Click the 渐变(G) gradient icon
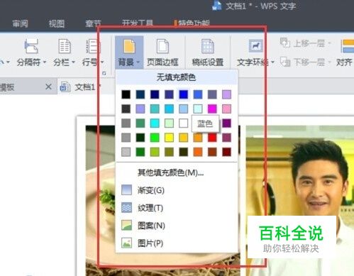 pyautogui.click(x=126, y=190)
